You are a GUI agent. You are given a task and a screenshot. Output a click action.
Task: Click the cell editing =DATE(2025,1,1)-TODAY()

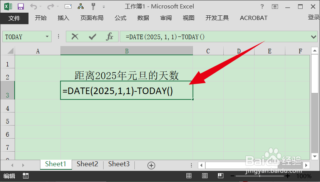click(127, 90)
